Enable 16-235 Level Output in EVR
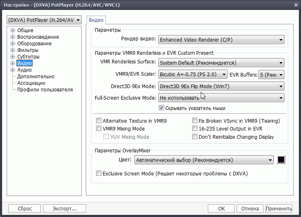This screenshot has height=217, width=301. pyautogui.click(x=195, y=129)
